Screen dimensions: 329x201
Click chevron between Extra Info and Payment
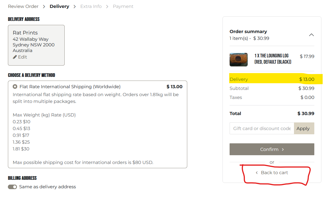pyautogui.click(x=107, y=7)
